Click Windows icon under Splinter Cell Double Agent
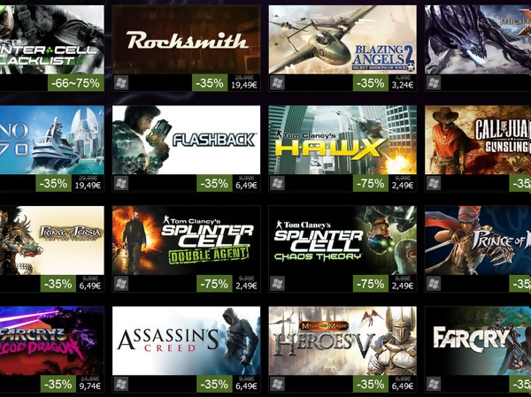 [x=121, y=284]
